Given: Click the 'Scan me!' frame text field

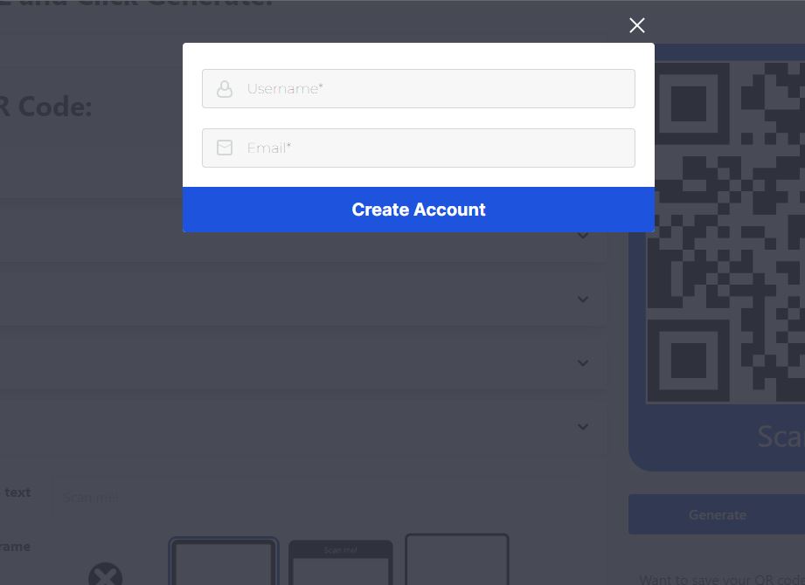Looking at the screenshot, I should pyautogui.click(x=316, y=498).
